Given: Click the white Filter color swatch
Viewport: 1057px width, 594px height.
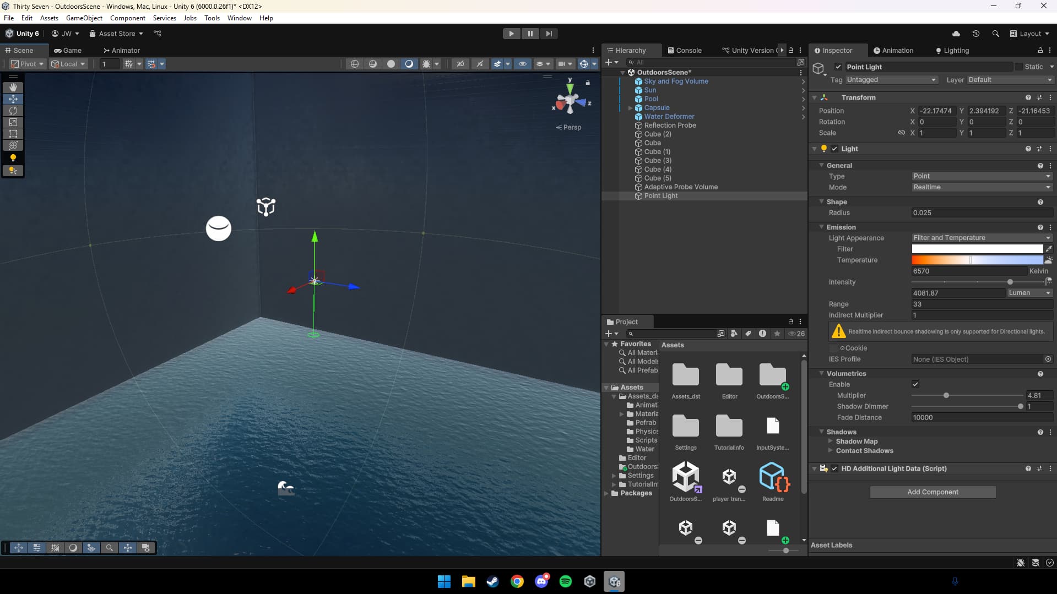Looking at the screenshot, I should [977, 249].
